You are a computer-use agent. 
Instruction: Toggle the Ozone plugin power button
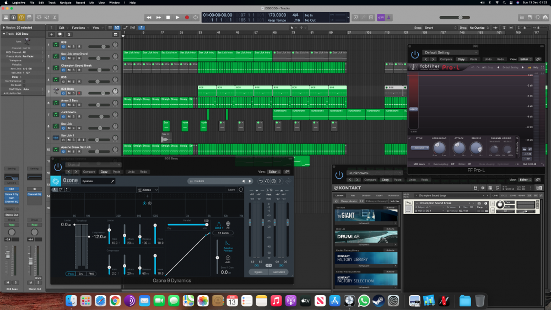click(x=58, y=168)
